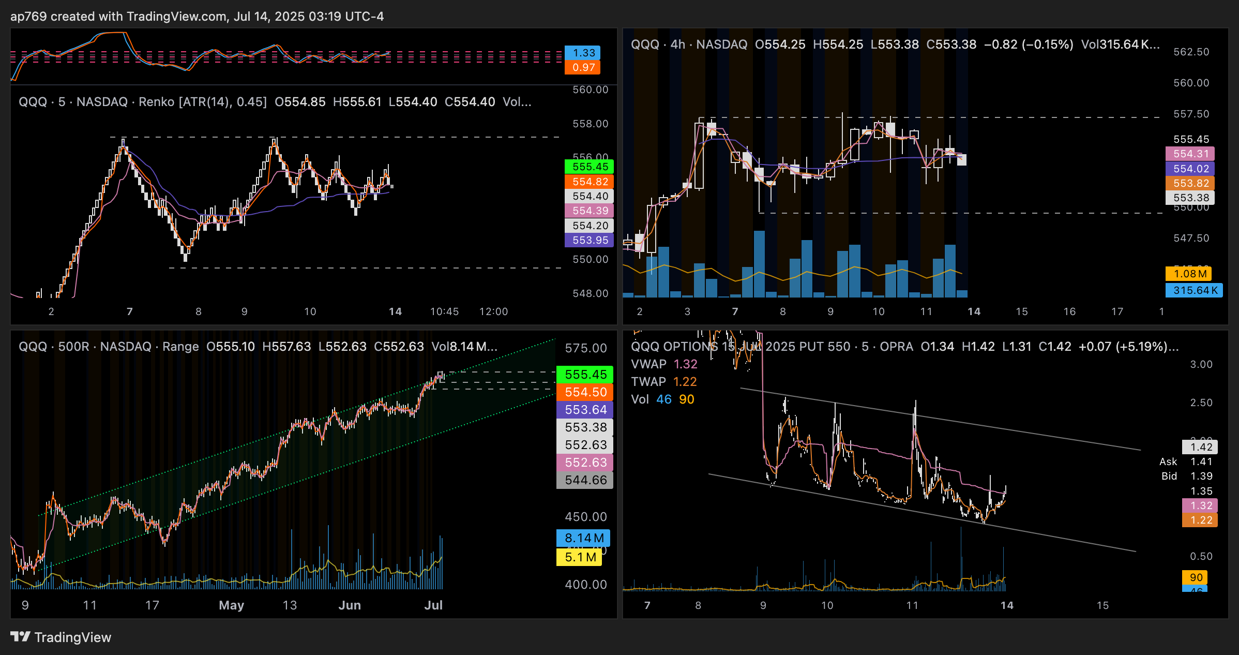Viewport: 1239px width, 655px height.
Task: Click 562.50 on 4h chart price axis
Action: pyautogui.click(x=1191, y=52)
